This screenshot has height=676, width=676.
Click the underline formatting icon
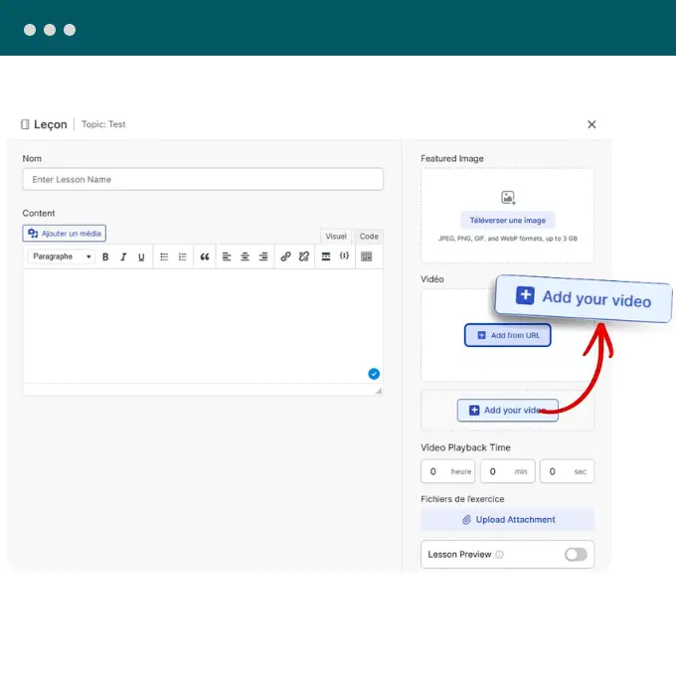141,256
